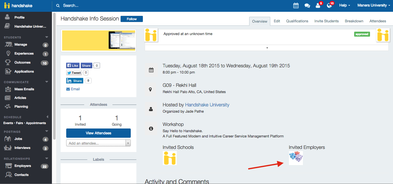
Task: Click the sidebar vertical scrollbar
Action: (54, 76)
